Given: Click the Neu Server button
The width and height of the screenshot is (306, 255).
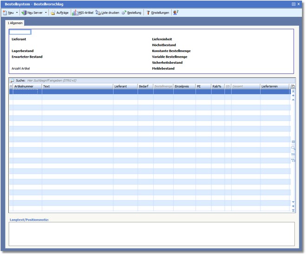Looking at the screenshot, I should [x=32, y=13].
